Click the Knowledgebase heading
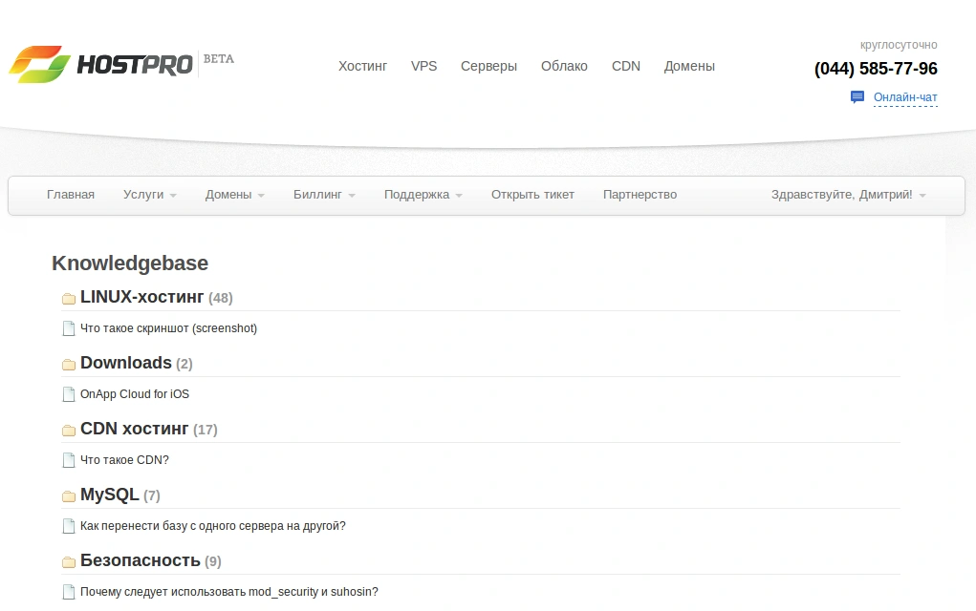The height and width of the screenshot is (611, 976). click(x=130, y=263)
